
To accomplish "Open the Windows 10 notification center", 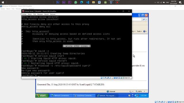I will click(x=180, y=2).
